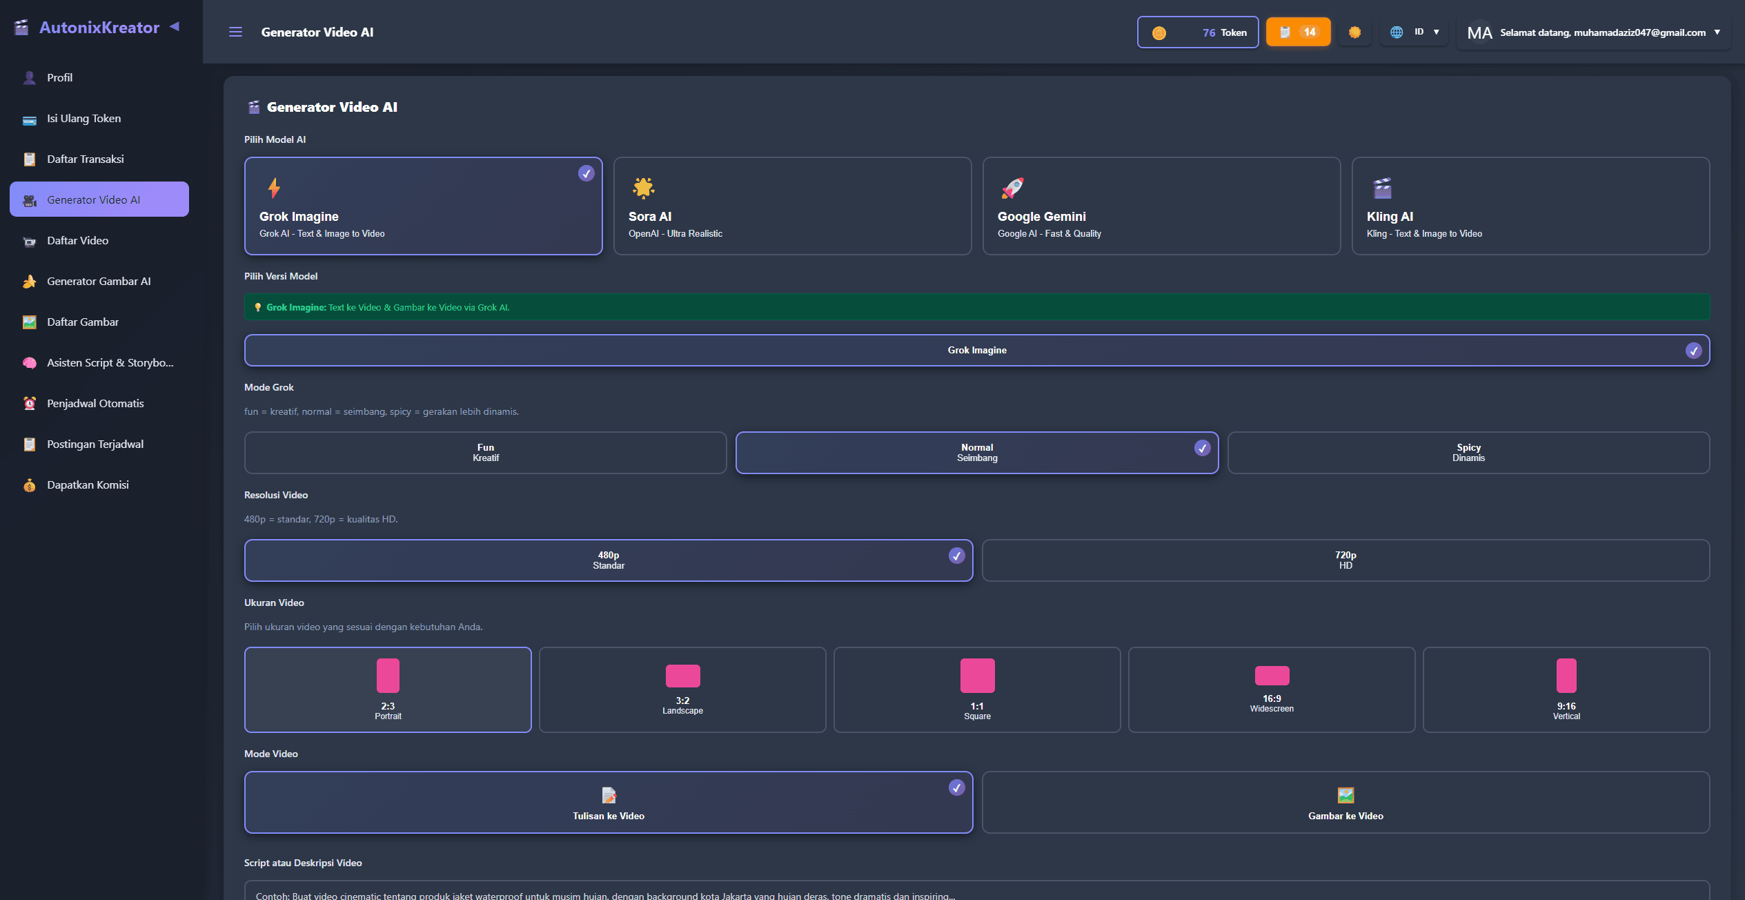Click the token coin icon
Image resolution: width=1745 pixels, height=900 pixels.
click(1159, 32)
